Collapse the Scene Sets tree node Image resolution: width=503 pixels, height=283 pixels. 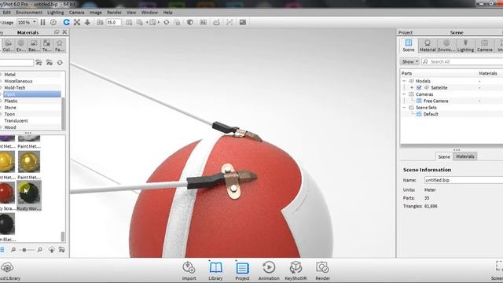pyautogui.click(x=404, y=108)
